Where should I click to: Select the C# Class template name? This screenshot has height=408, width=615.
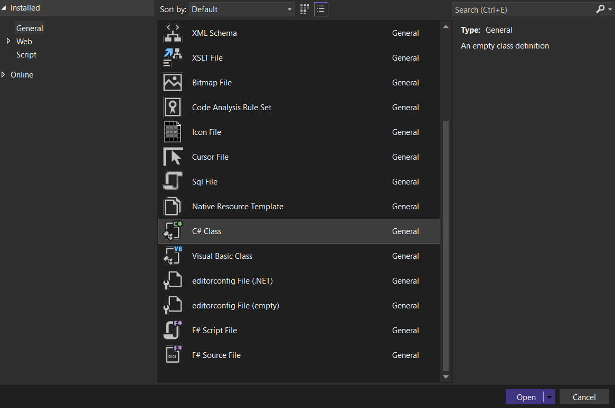(x=206, y=231)
